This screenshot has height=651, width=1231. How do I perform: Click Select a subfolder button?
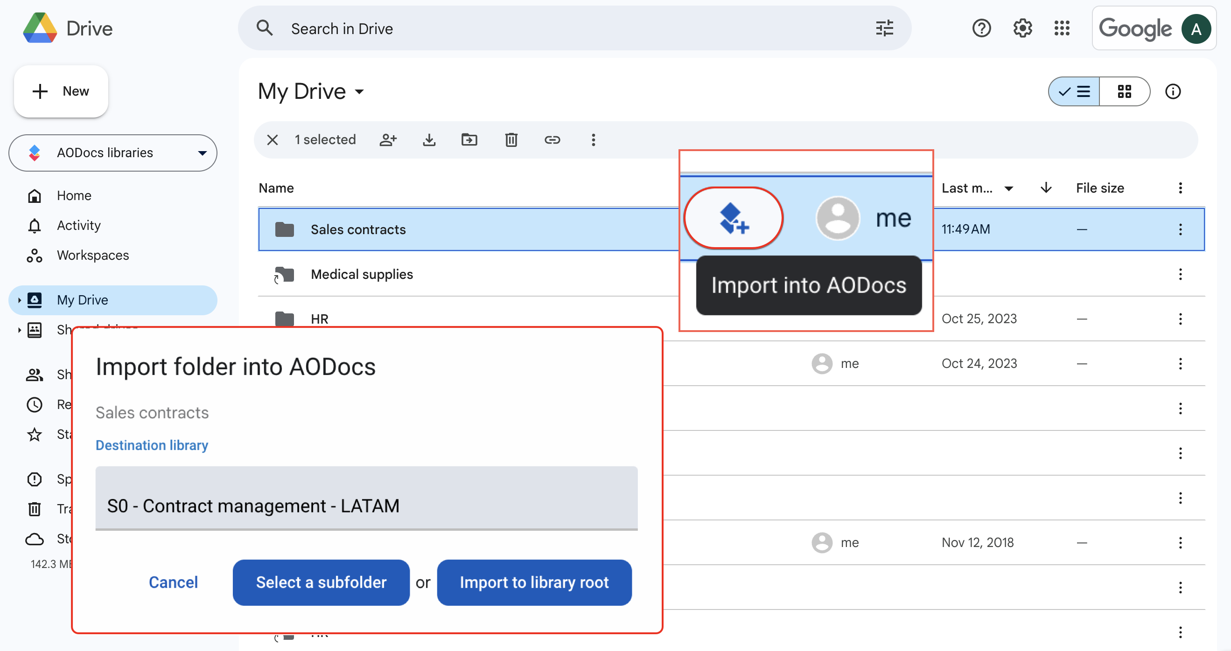point(321,583)
